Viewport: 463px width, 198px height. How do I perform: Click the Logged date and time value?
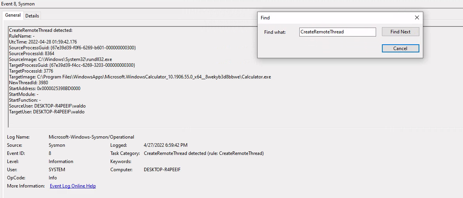coord(165,145)
